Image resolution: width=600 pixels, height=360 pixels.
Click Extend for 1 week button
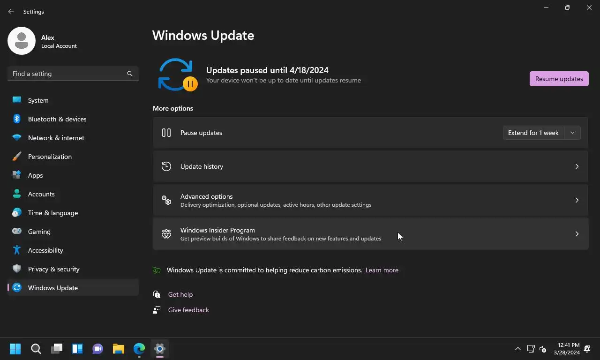click(x=533, y=133)
